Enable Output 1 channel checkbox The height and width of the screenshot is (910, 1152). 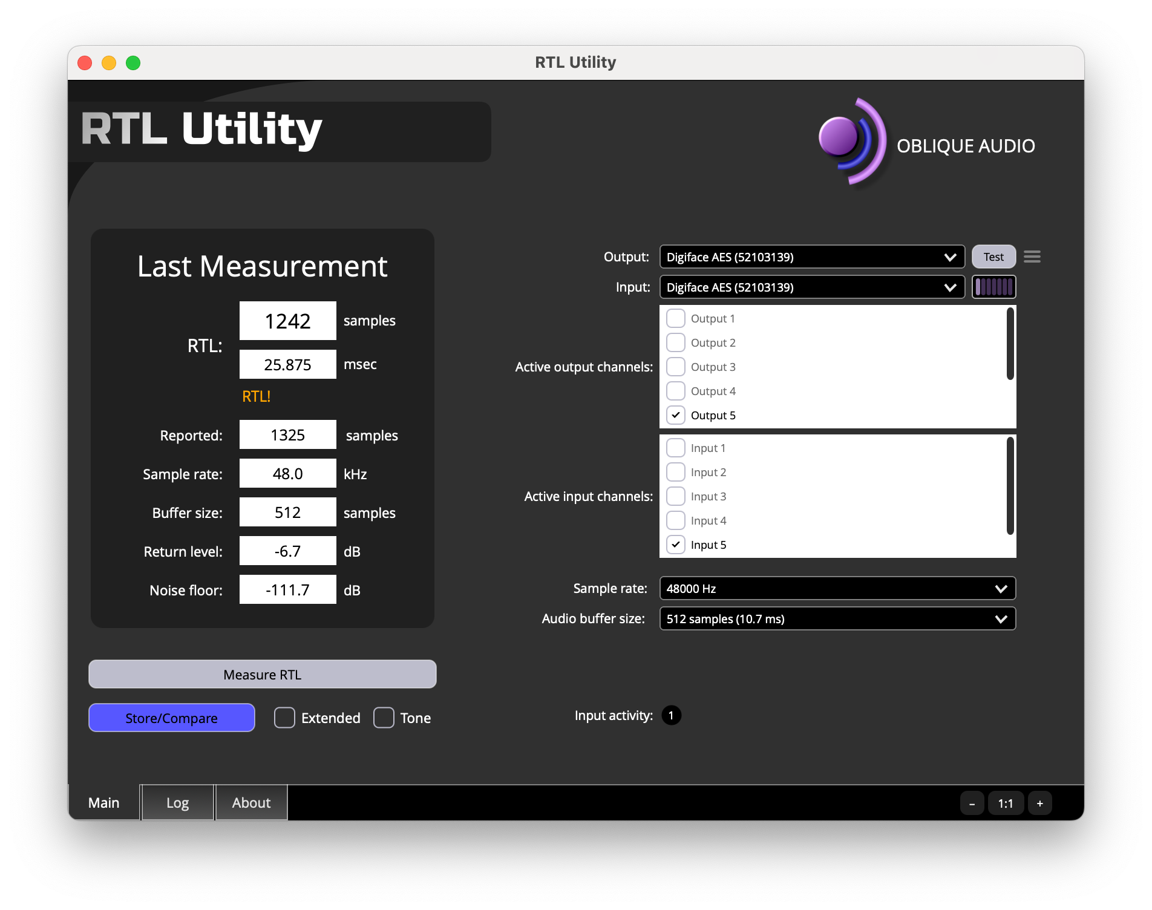(675, 318)
